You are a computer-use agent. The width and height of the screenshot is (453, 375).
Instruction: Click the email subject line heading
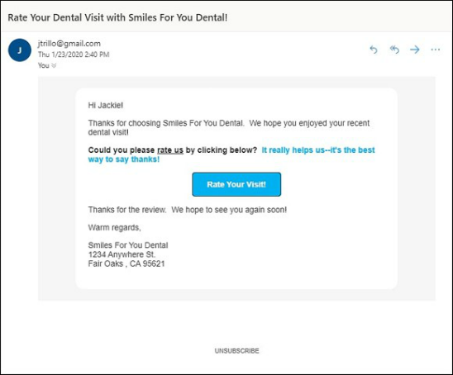[x=117, y=17]
